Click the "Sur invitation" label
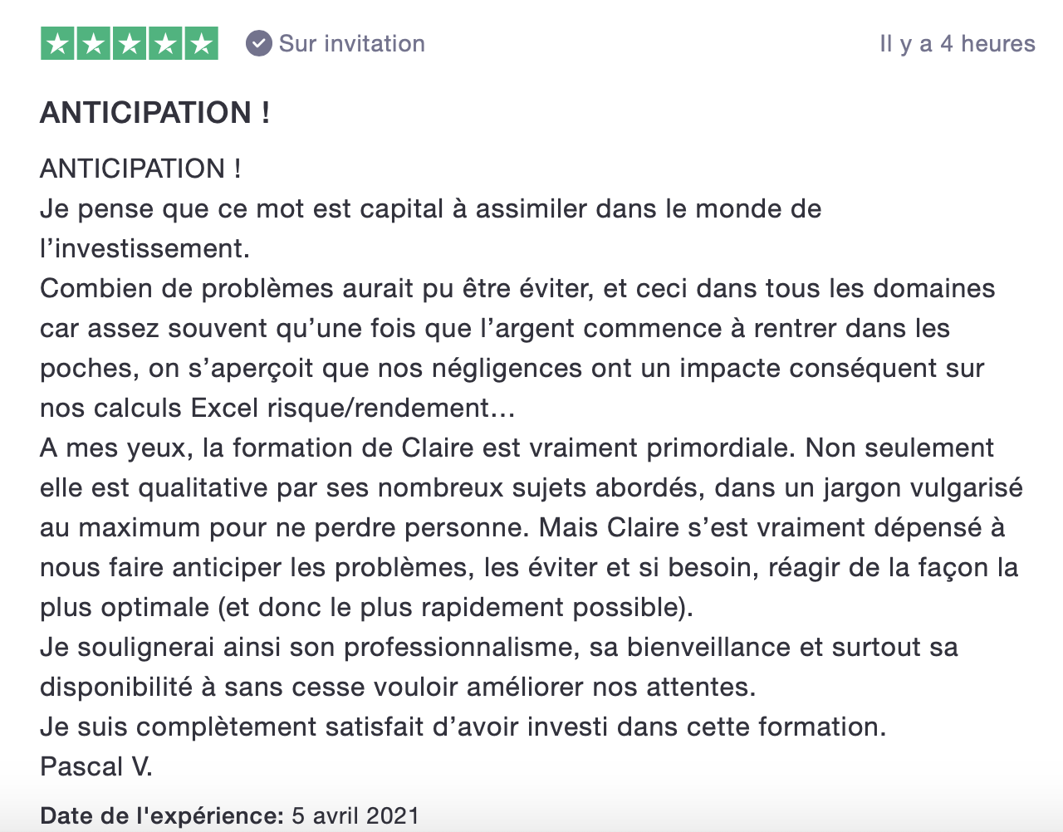Image resolution: width=1063 pixels, height=832 pixels. 351,43
